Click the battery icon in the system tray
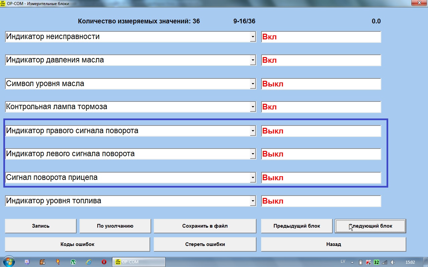 [x=360, y=262]
